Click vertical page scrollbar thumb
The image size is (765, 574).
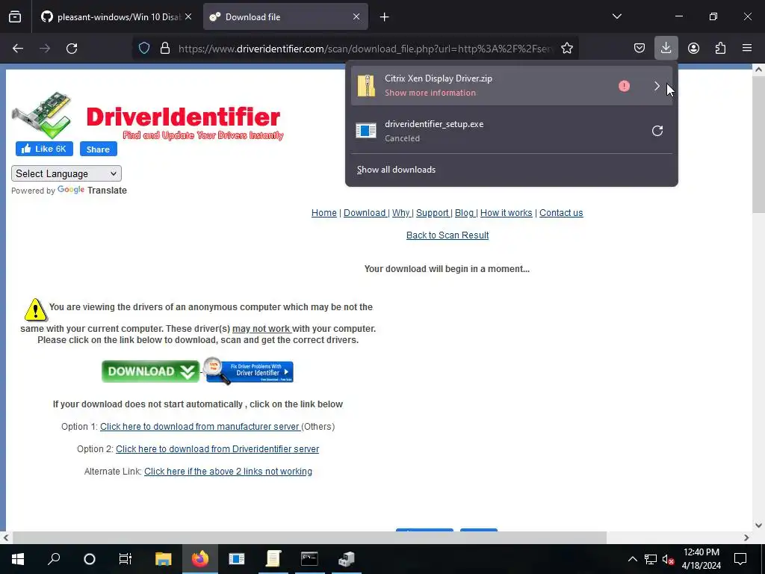tap(758, 143)
